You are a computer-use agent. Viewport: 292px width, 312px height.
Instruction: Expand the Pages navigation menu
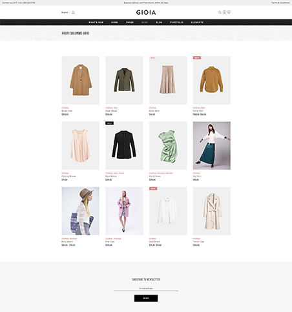click(x=130, y=22)
